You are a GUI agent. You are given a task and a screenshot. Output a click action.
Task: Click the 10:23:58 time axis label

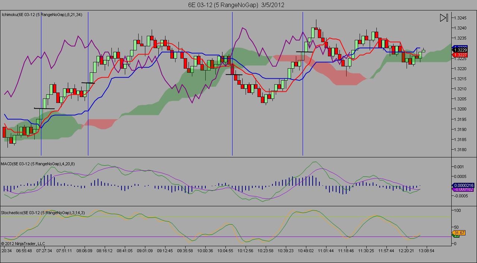click(x=265, y=251)
